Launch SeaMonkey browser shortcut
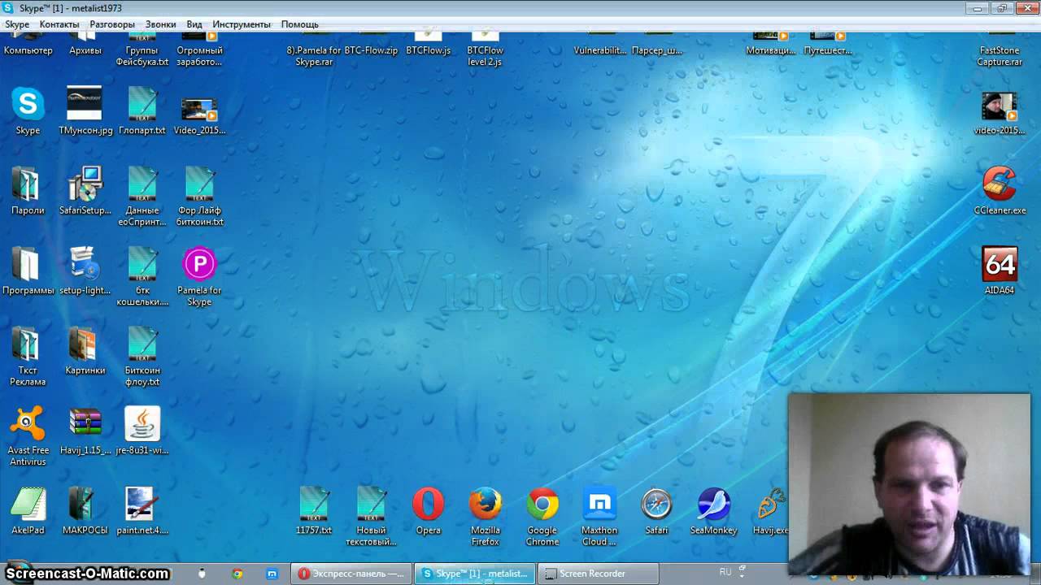This screenshot has height=585, width=1041. click(713, 510)
